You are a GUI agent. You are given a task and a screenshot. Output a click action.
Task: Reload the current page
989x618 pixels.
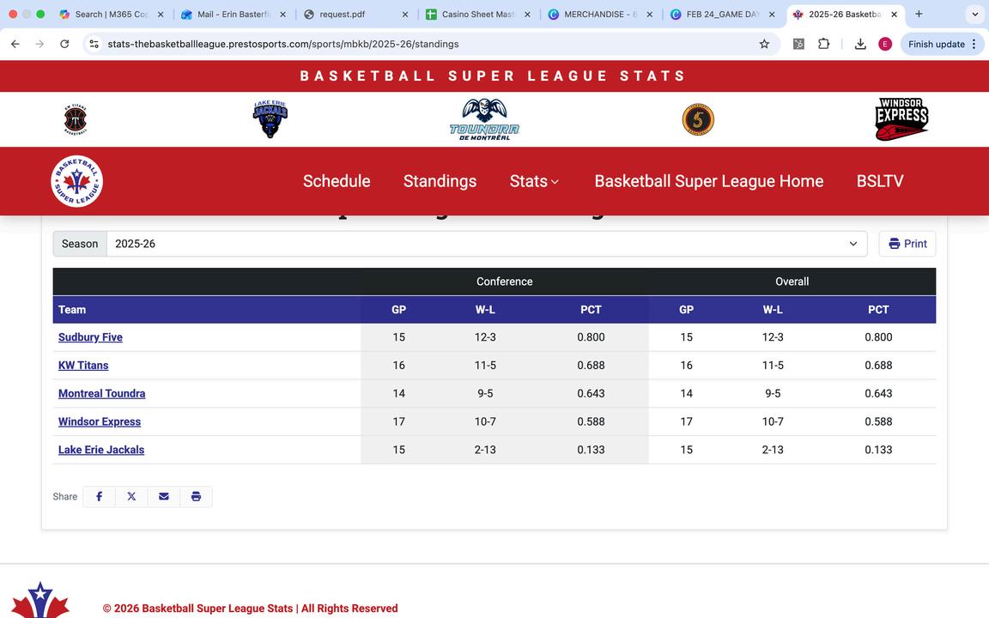pos(64,44)
